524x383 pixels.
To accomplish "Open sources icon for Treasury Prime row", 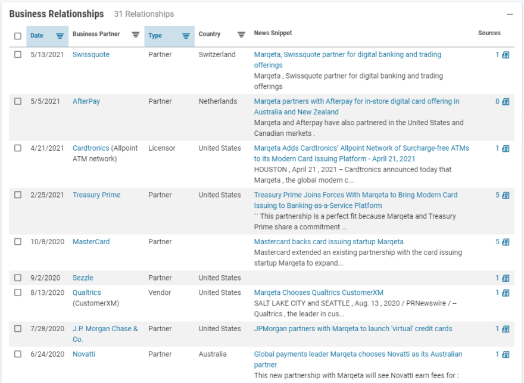I will (506, 195).
